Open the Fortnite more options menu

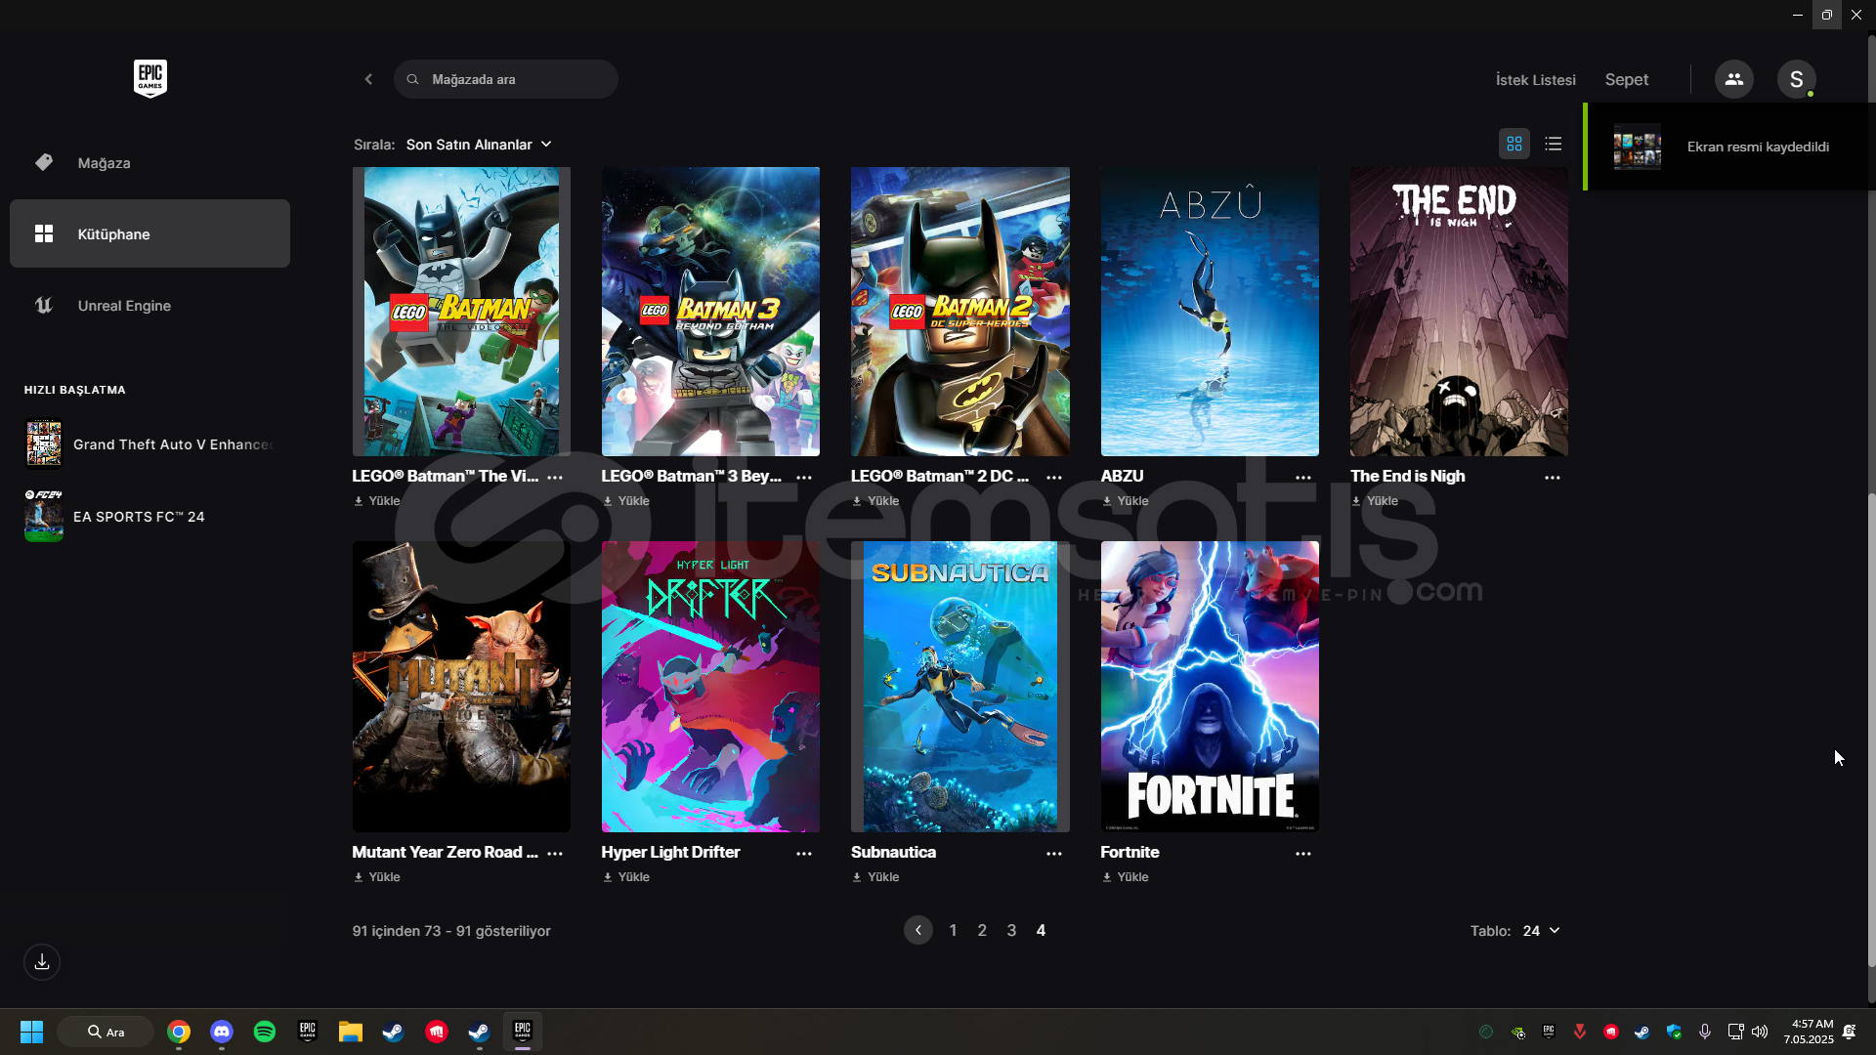click(x=1302, y=853)
